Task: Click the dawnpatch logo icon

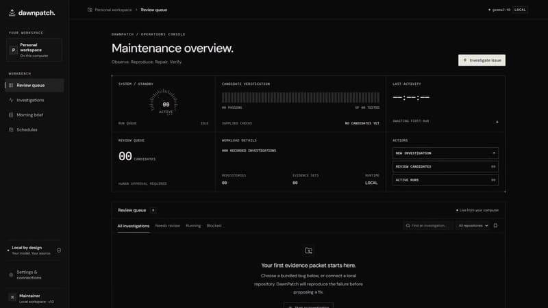Action: tap(12, 13)
